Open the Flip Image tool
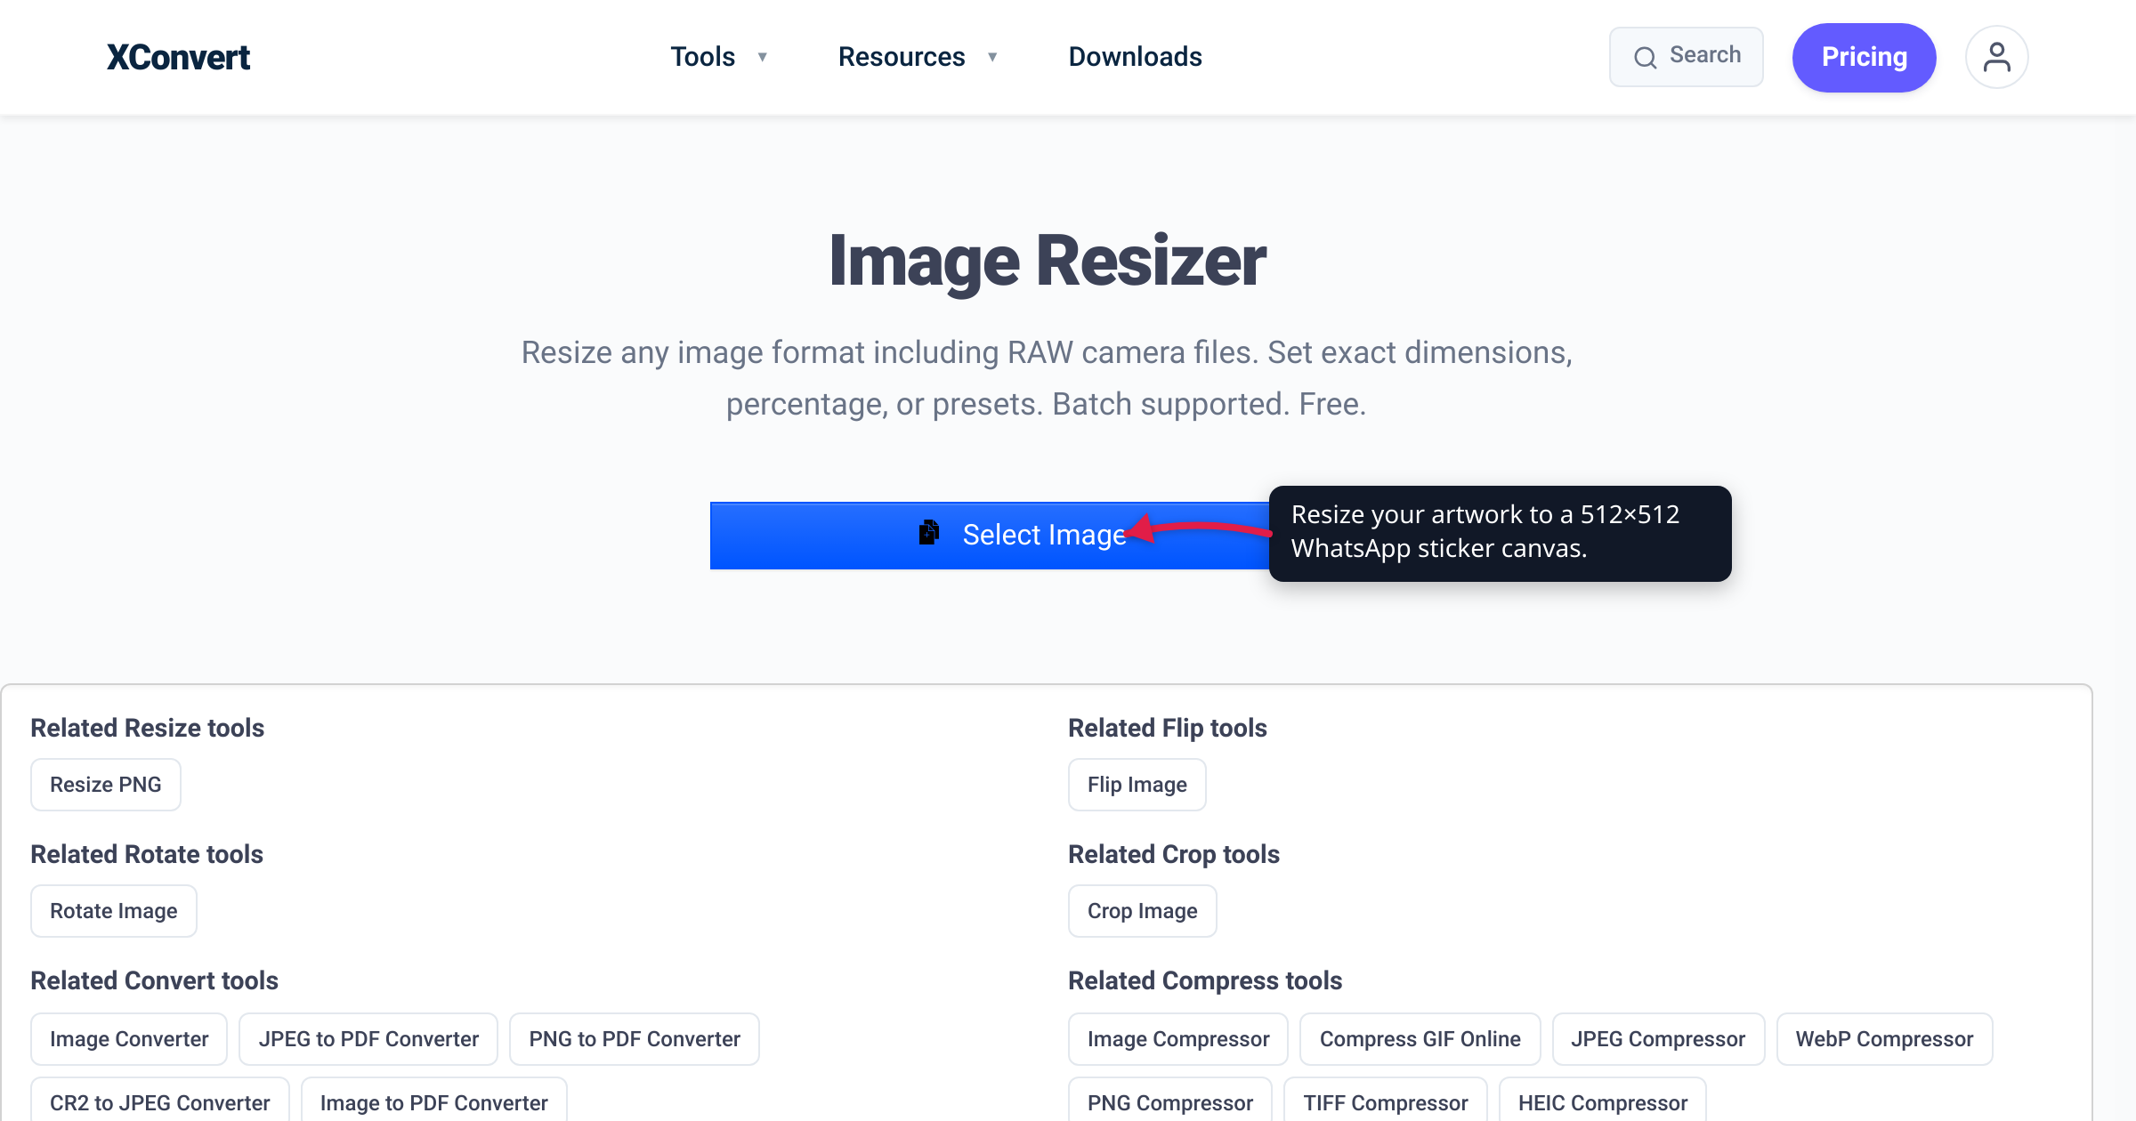 click(x=1137, y=785)
